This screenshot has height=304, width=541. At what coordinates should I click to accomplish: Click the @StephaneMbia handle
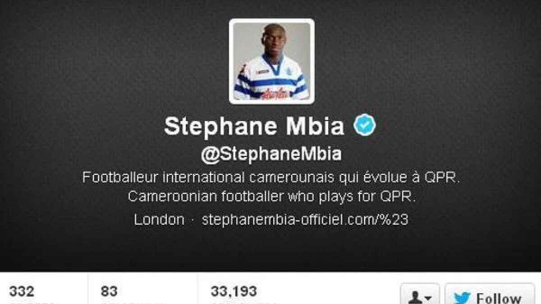point(271,154)
